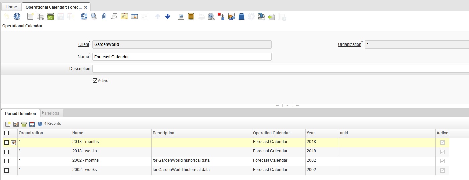Click the Organization field label link
Image resolution: width=469 pixels, height=180 pixels.
349,44
